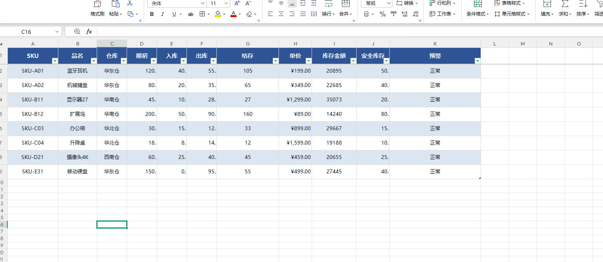Click the justify alignment icon

(x=303, y=14)
